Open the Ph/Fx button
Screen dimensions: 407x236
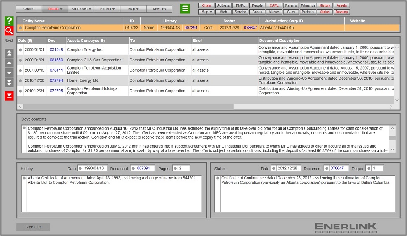pyautogui.click(x=240, y=5)
